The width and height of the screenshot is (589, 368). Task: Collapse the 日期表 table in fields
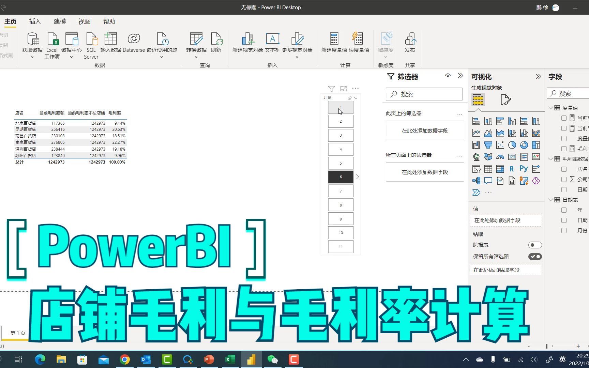pos(550,200)
